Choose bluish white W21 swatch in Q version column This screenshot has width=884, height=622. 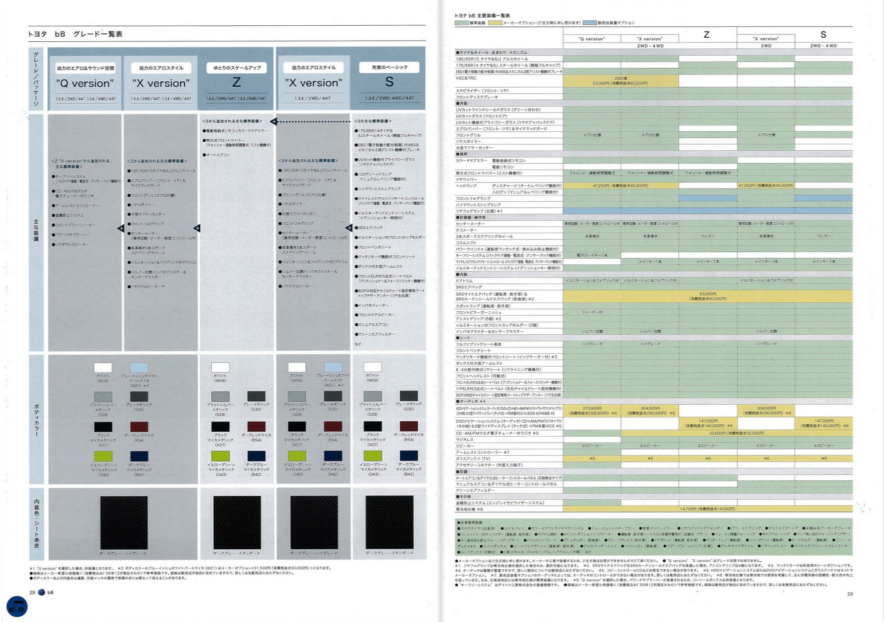pyautogui.click(x=139, y=367)
